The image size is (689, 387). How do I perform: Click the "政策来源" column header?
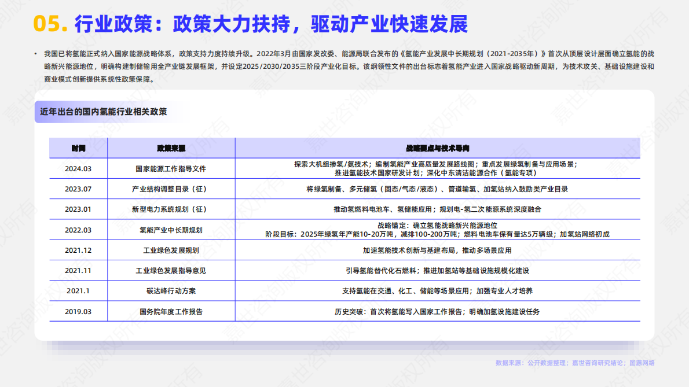[x=171, y=148]
